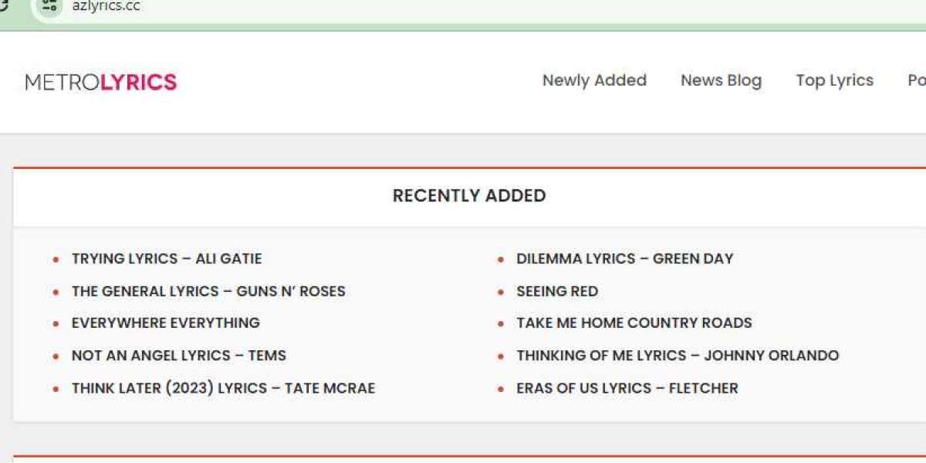
Task: Click the partially visible menu item after Top Lyrics
Action: pyautogui.click(x=917, y=80)
